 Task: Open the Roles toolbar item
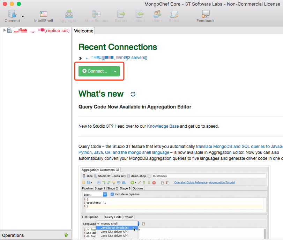click(174, 16)
